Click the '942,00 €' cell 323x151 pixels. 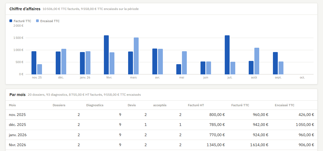[261, 125]
